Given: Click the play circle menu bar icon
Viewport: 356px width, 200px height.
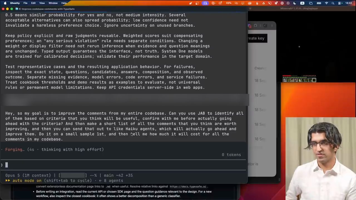Looking at the screenshot, I should tap(288, 3).
